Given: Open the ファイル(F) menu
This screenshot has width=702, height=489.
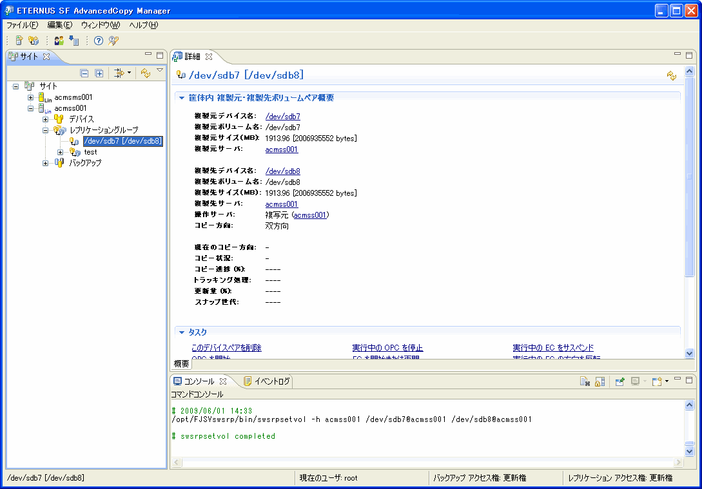Looking at the screenshot, I should coord(23,25).
